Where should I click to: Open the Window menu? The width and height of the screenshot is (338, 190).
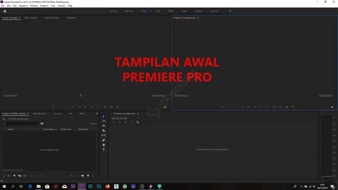[x=62, y=6]
